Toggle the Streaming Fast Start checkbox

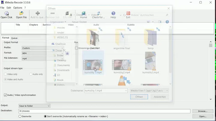tap(76, 48)
